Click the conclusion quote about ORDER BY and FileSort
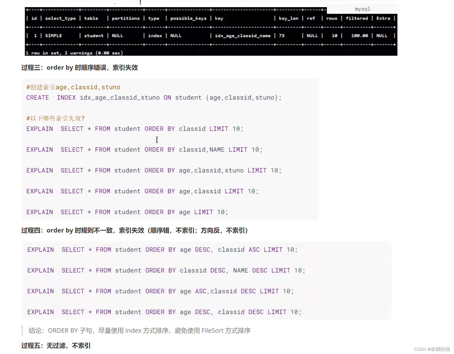The image size is (454, 354). pyautogui.click(x=140, y=331)
